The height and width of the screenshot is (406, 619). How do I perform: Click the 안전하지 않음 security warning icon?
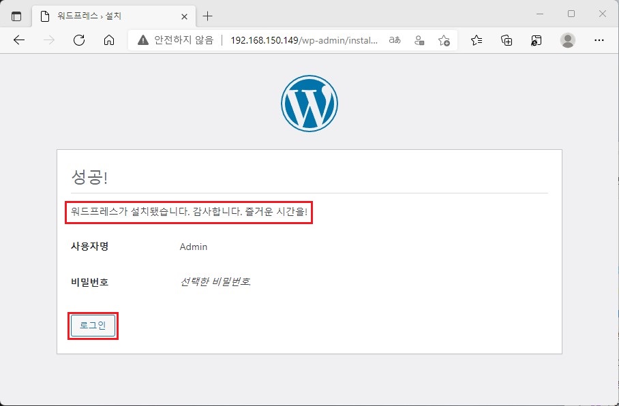pyautogui.click(x=143, y=40)
